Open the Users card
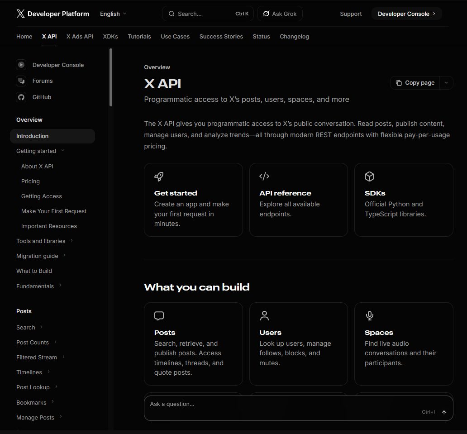Screen dimensions: 467x434 point(298,344)
